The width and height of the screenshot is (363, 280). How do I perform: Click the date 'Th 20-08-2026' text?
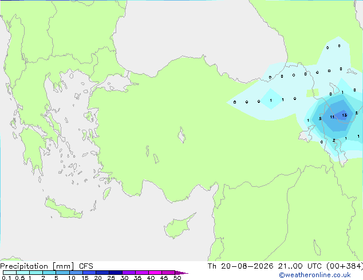point(240,266)
